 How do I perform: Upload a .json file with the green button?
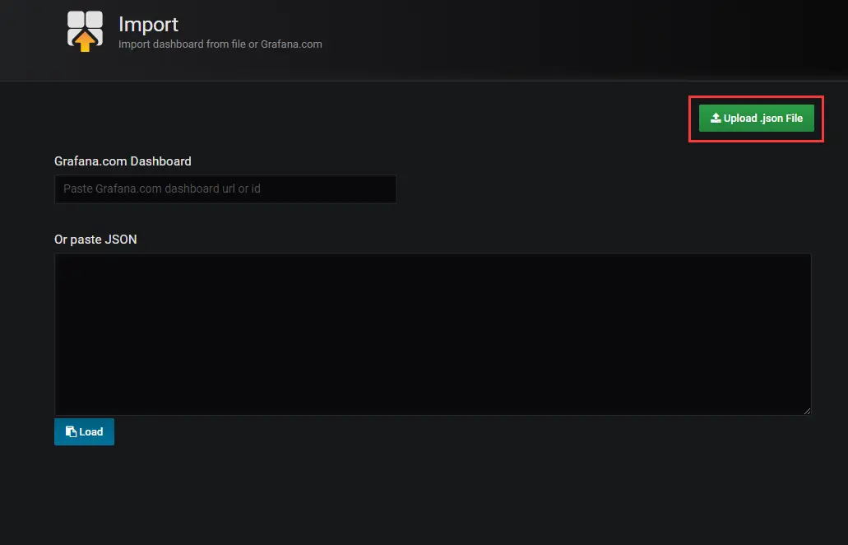756,118
